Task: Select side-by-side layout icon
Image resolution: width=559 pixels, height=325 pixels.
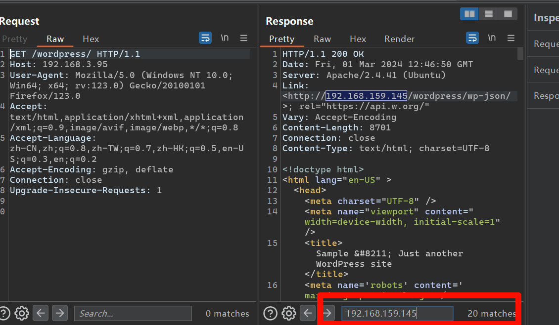Action: (x=469, y=14)
